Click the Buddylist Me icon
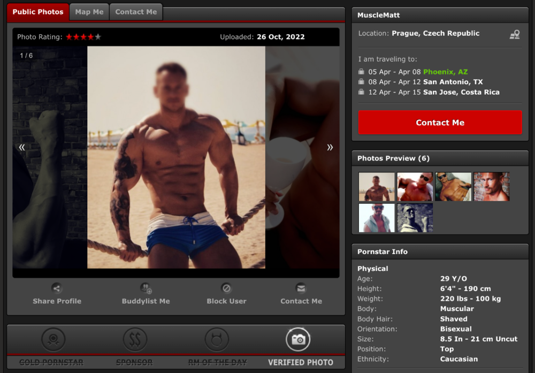Screen dimensions: 535x373 (x=146, y=288)
